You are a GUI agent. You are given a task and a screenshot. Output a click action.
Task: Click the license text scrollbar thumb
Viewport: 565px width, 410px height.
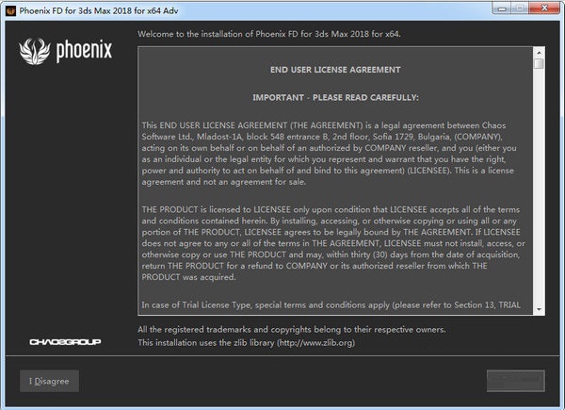[539, 64]
